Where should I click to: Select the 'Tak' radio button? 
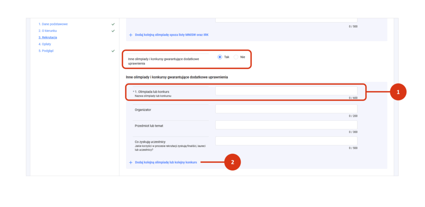tap(220, 57)
